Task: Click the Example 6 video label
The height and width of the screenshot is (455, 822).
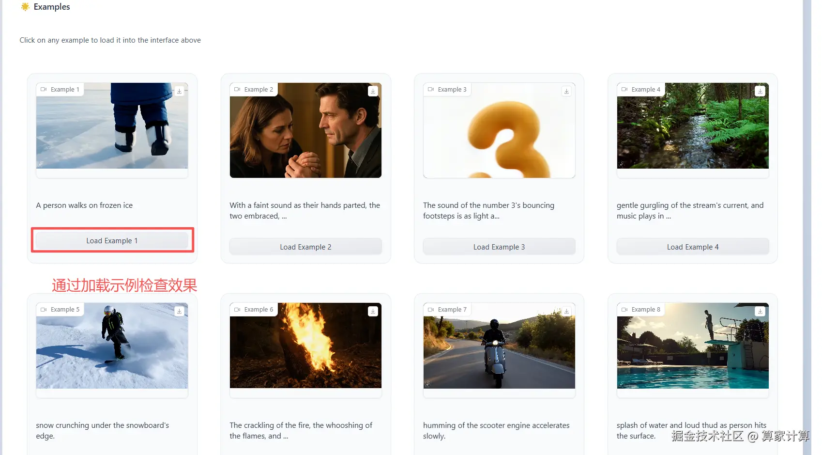Action: tap(254, 310)
